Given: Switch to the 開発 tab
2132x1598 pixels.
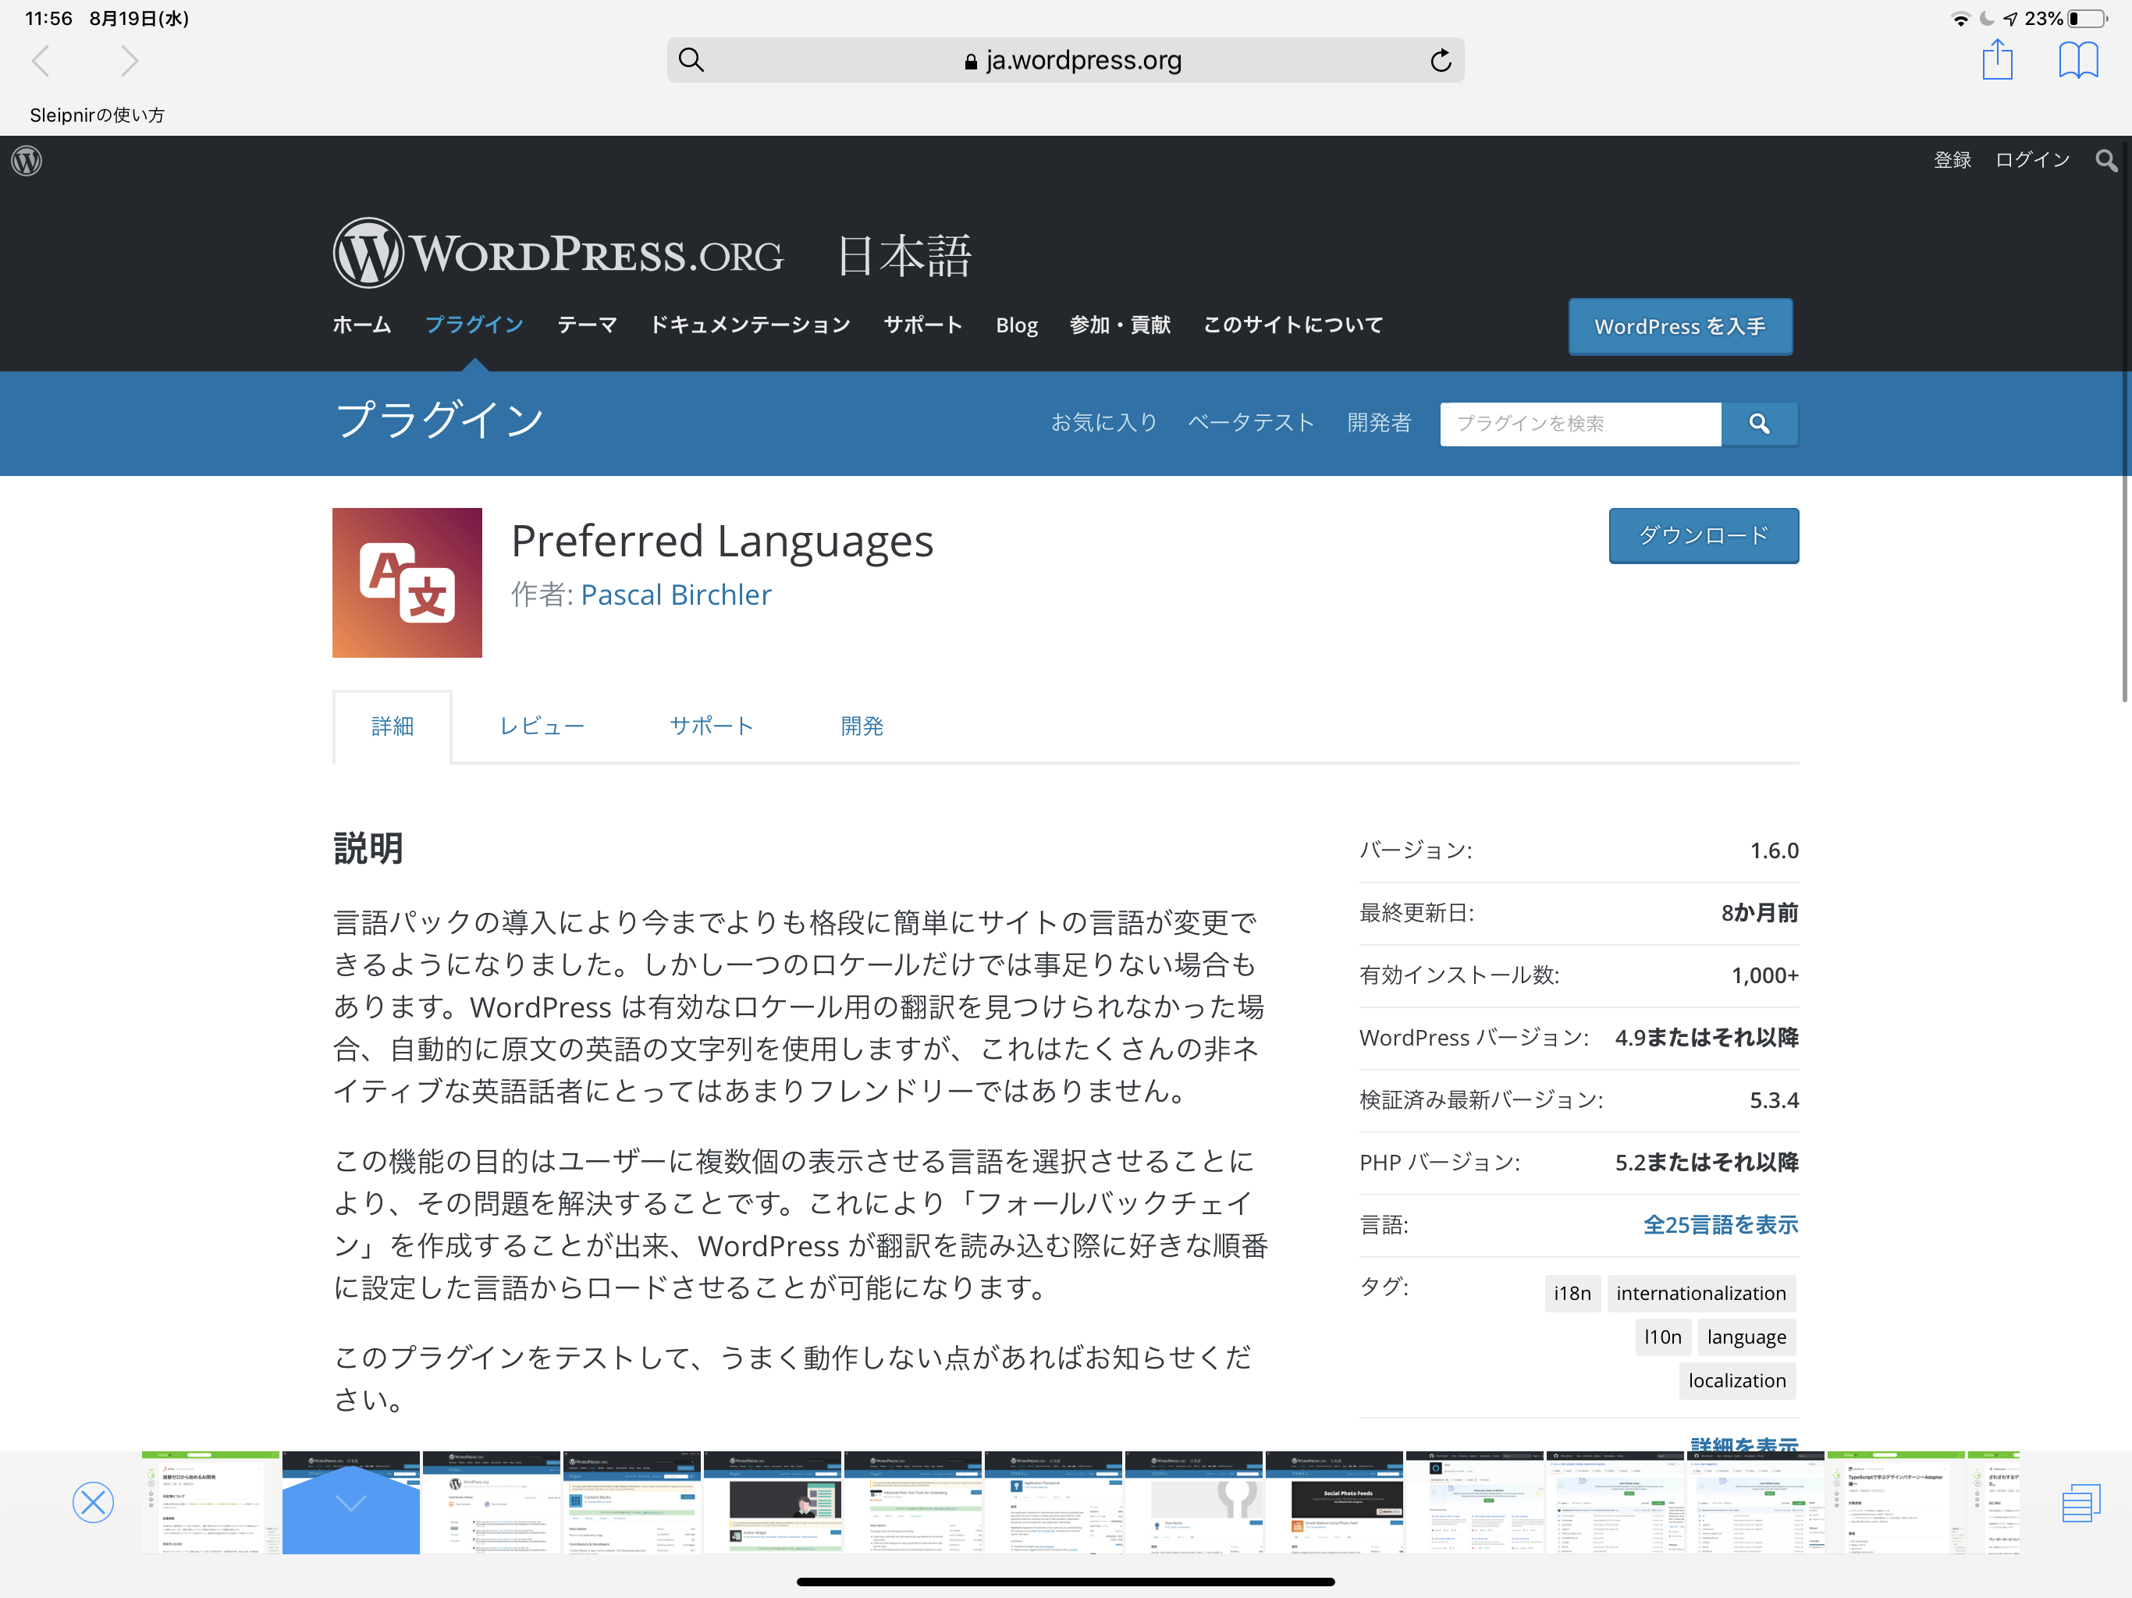Looking at the screenshot, I should [862, 726].
